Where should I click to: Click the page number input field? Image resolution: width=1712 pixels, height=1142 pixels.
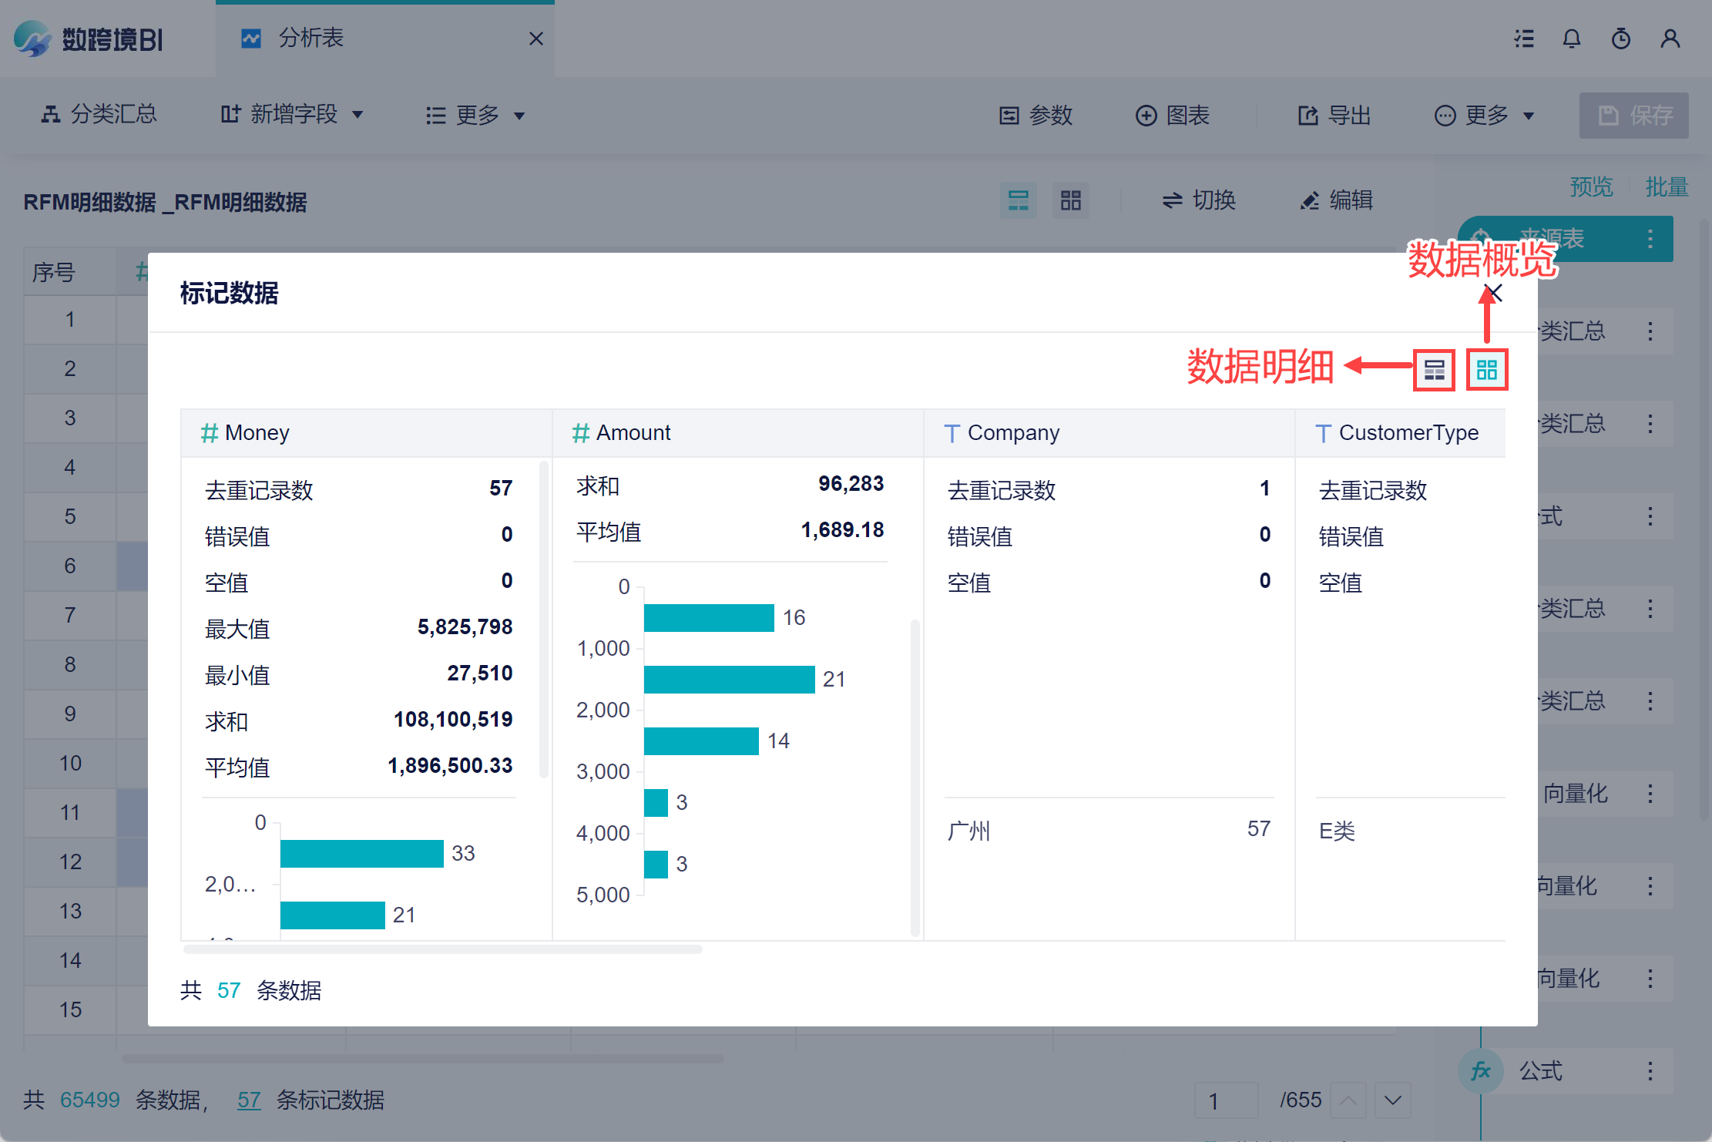pos(1227,1100)
